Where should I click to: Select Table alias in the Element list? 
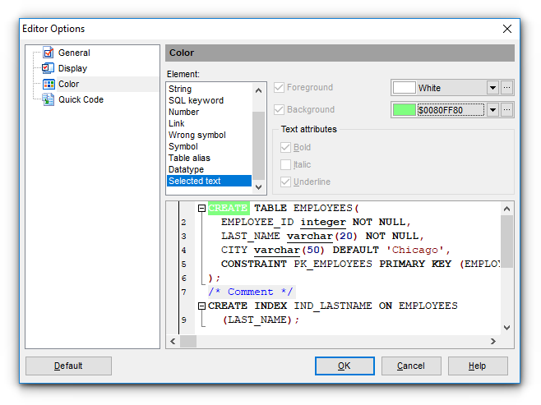click(189, 158)
